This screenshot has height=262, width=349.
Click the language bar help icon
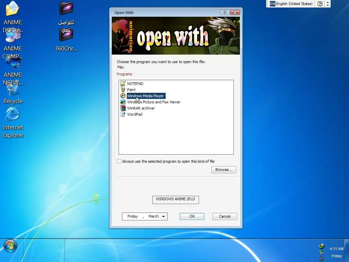click(320, 4)
